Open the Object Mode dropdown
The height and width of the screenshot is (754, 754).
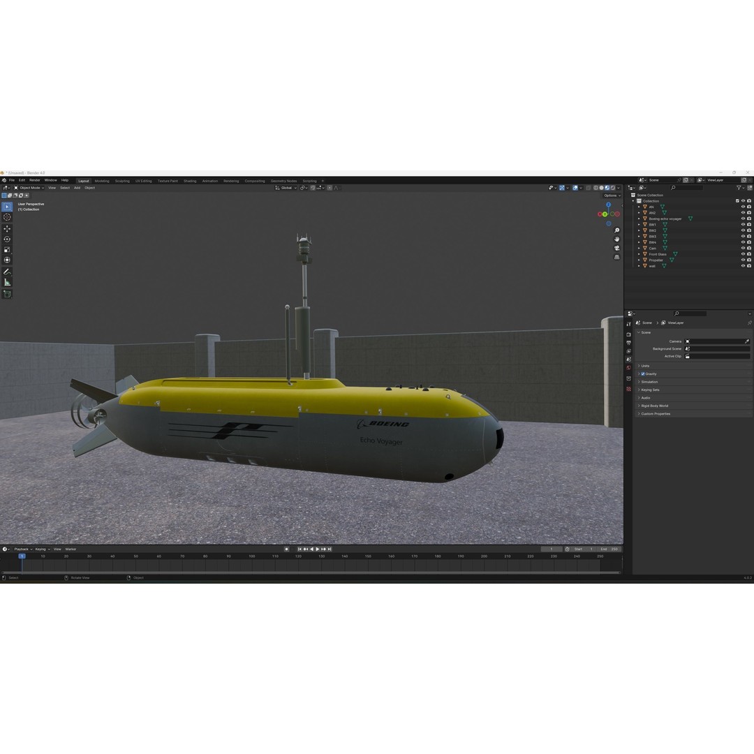pyautogui.click(x=28, y=187)
